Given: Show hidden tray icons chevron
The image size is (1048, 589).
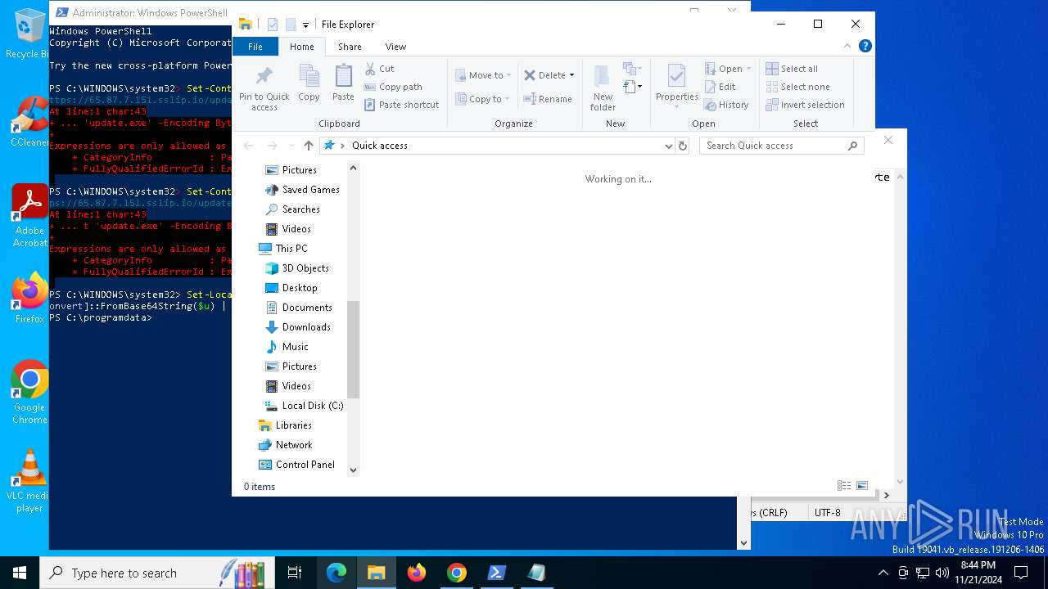Looking at the screenshot, I should [883, 573].
